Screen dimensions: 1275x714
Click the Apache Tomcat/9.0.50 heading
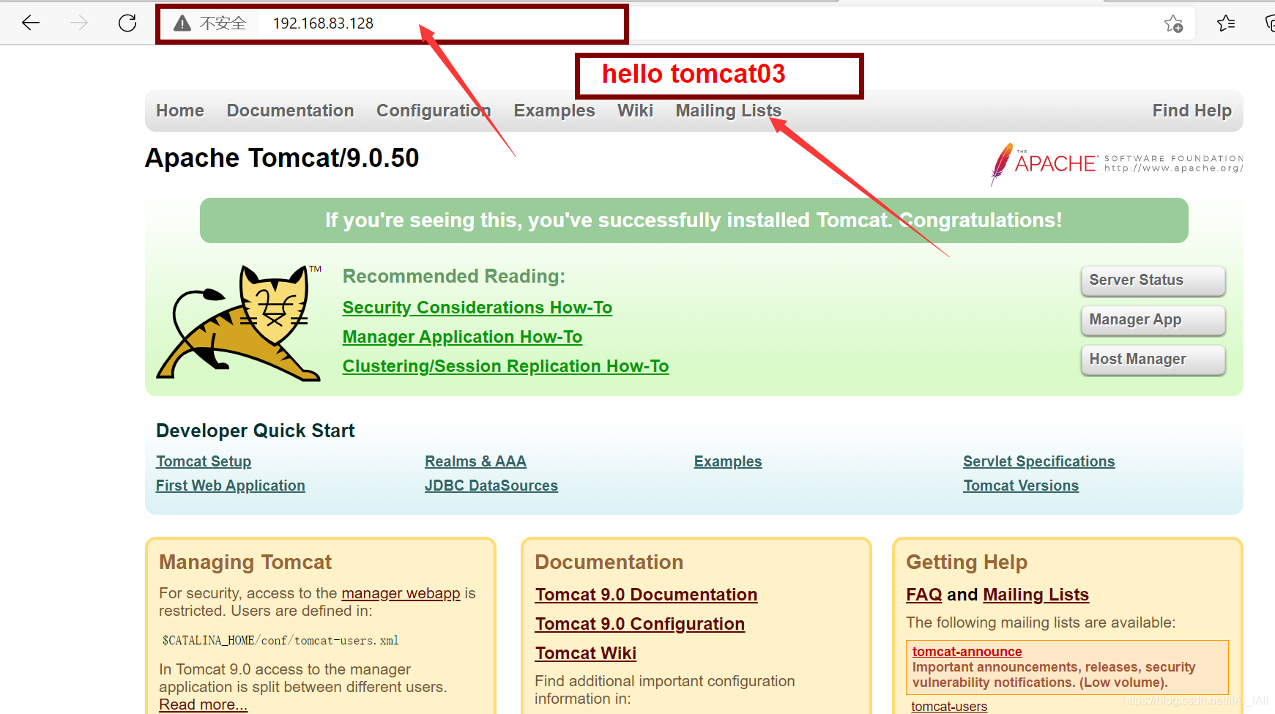point(282,158)
